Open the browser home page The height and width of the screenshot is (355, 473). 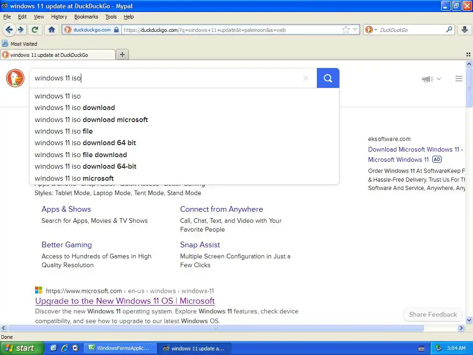click(52, 30)
